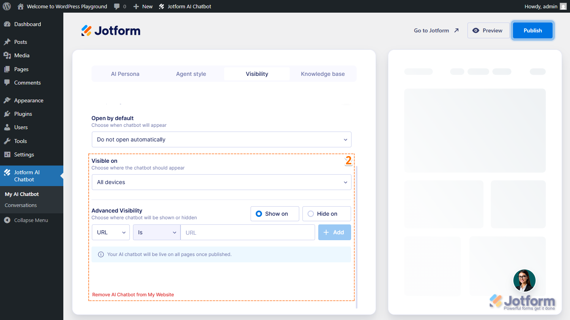This screenshot has width=570, height=320.
Task: Click the Tools wrench icon
Action: (7, 141)
